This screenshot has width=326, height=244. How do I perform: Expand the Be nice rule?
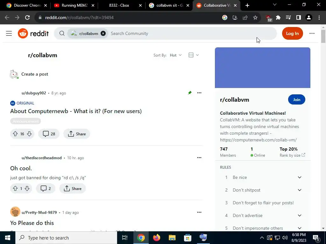coord(299,177)
